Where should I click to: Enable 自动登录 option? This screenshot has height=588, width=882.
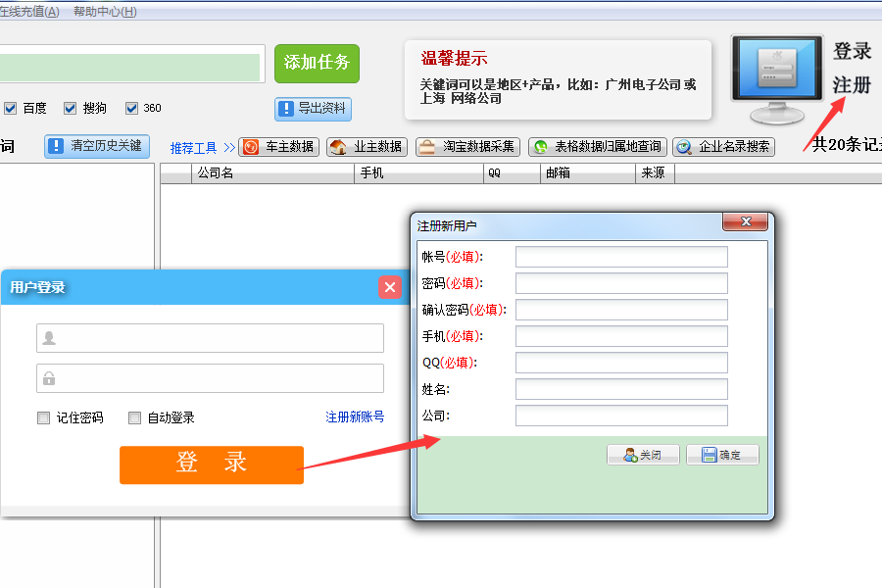pyautogui.click(x=134, y=417)
